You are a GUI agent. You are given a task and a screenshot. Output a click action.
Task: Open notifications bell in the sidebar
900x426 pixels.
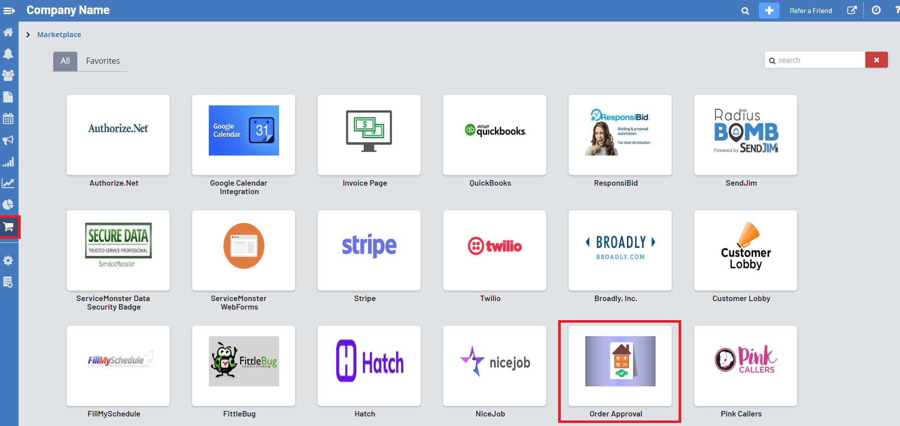coord(8,54)
